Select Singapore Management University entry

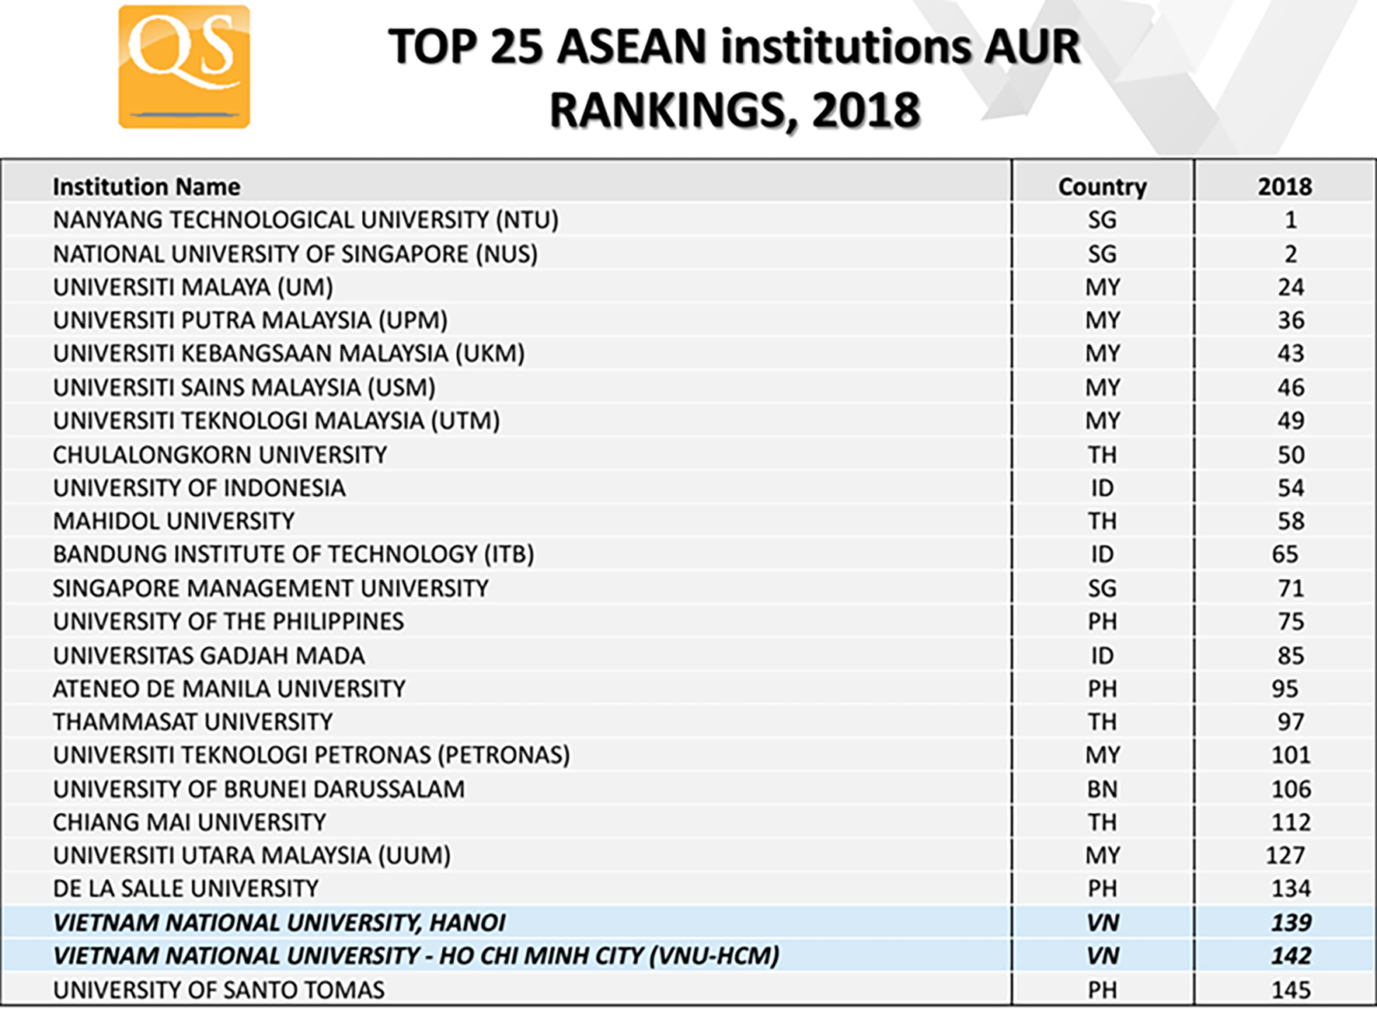[x=270, y=588]
